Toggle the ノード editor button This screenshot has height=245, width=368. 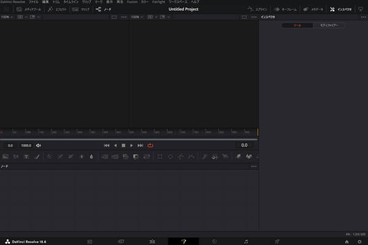tap(105, 10)
